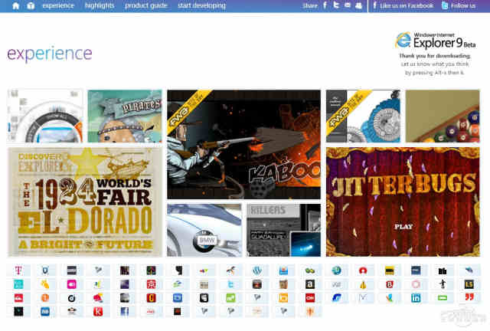Click the red circle Vodafone-style icon
Image resolution: width=490 pixels, height=331 pixels.
tap(363, 270)
